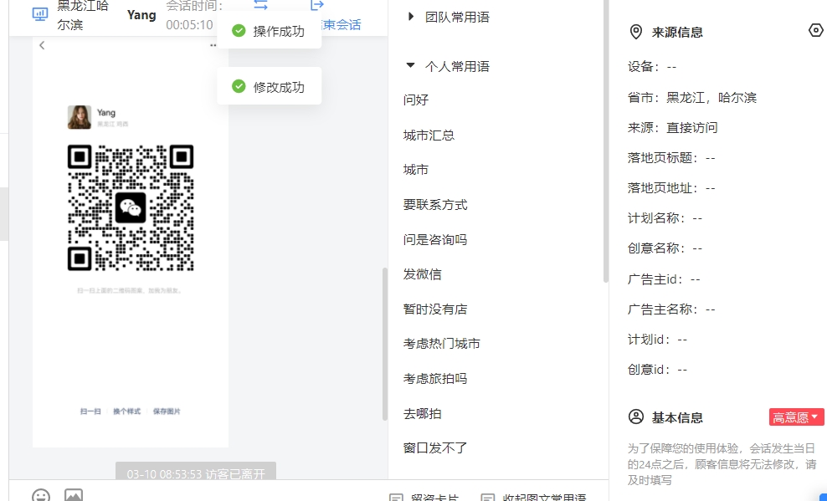Click the 基本信息 section heading

(677, 417)
